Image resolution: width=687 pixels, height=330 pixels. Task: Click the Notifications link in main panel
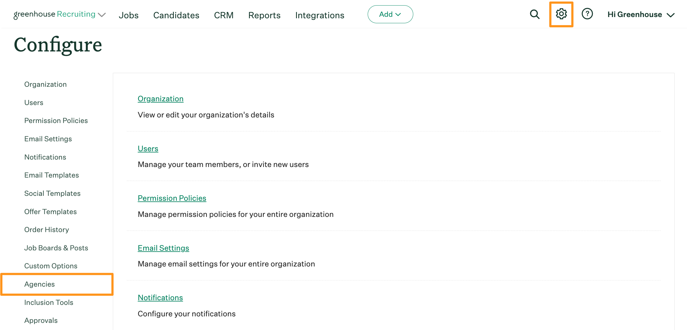tap(160, 298)
